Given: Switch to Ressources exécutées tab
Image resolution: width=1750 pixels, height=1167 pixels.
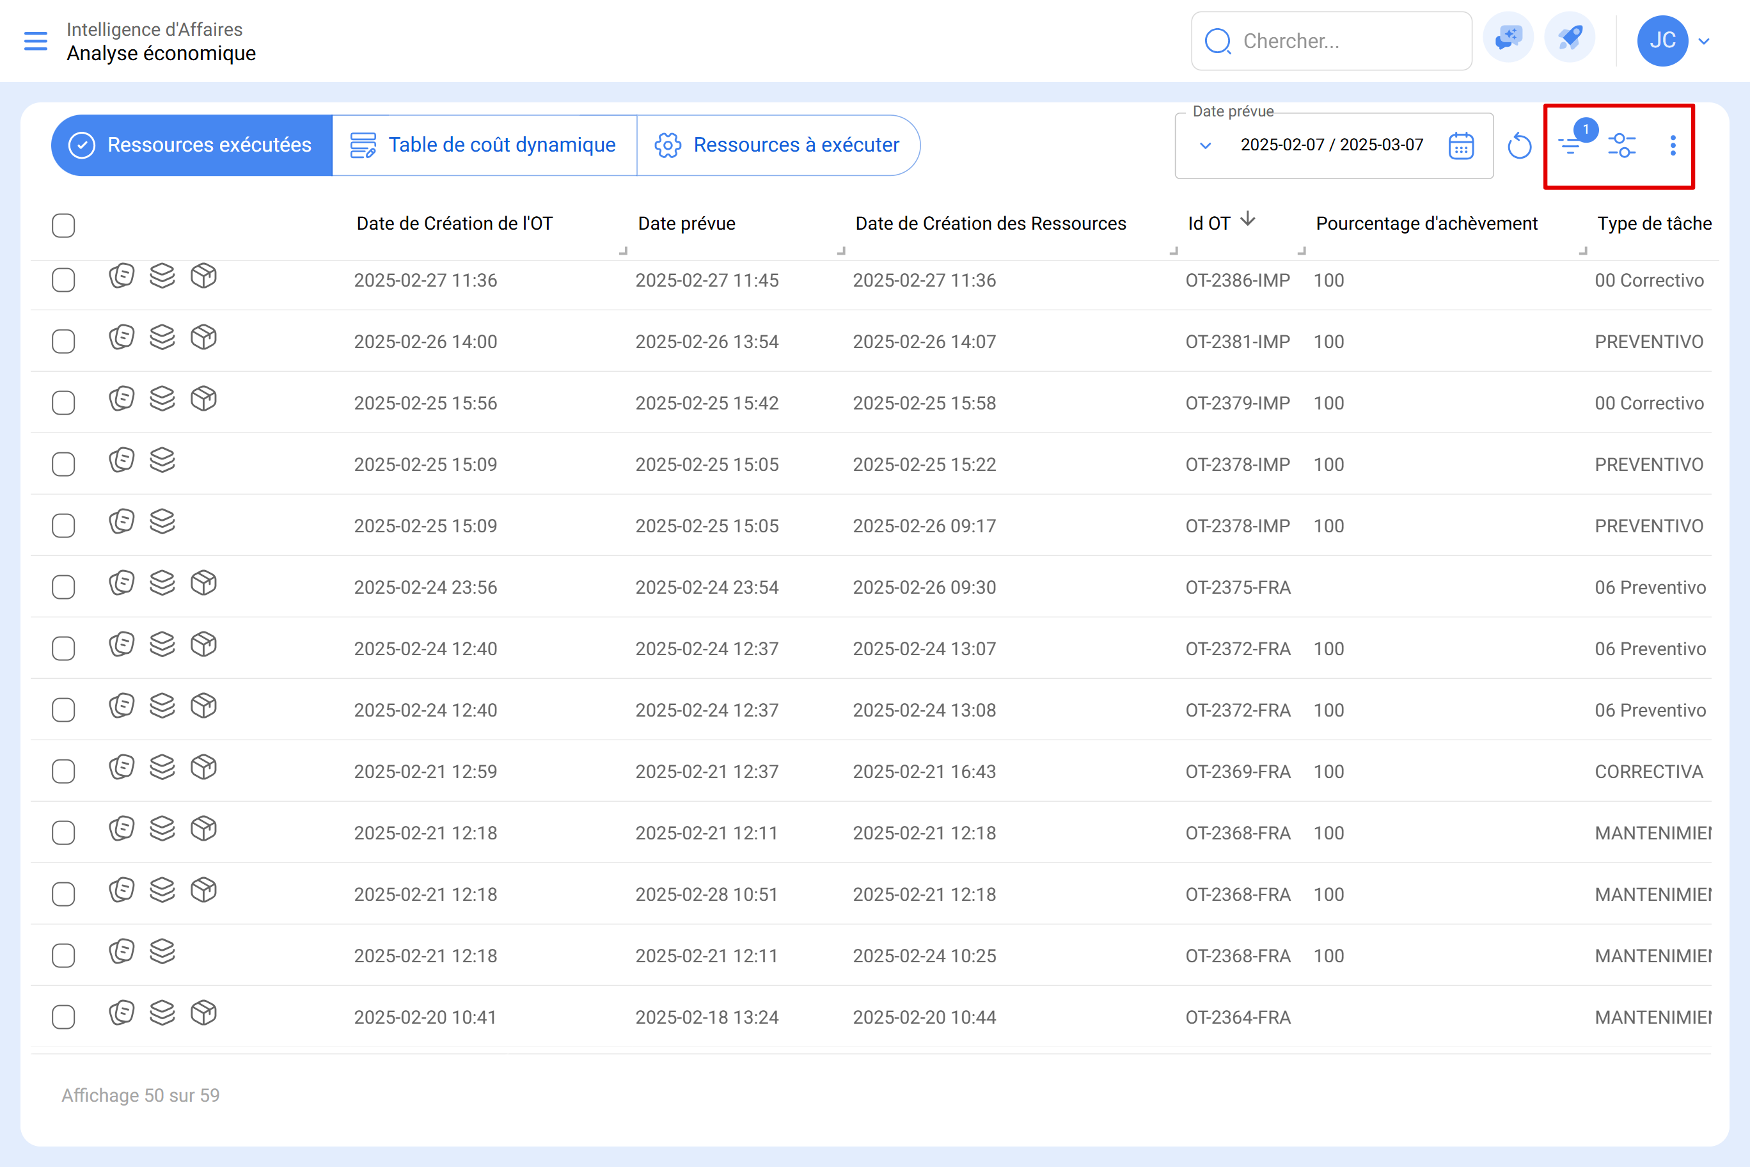Looking at the screenshot, I should [x=192, y=145].
